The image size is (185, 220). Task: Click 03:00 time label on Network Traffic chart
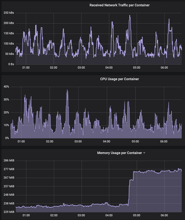81,68
